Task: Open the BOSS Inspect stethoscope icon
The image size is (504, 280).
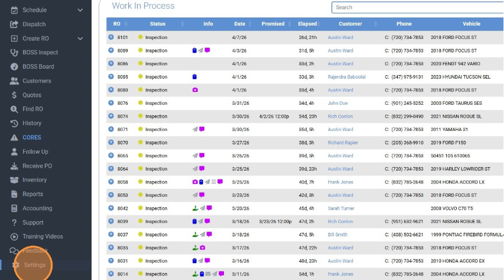Action: coord(14,52)
